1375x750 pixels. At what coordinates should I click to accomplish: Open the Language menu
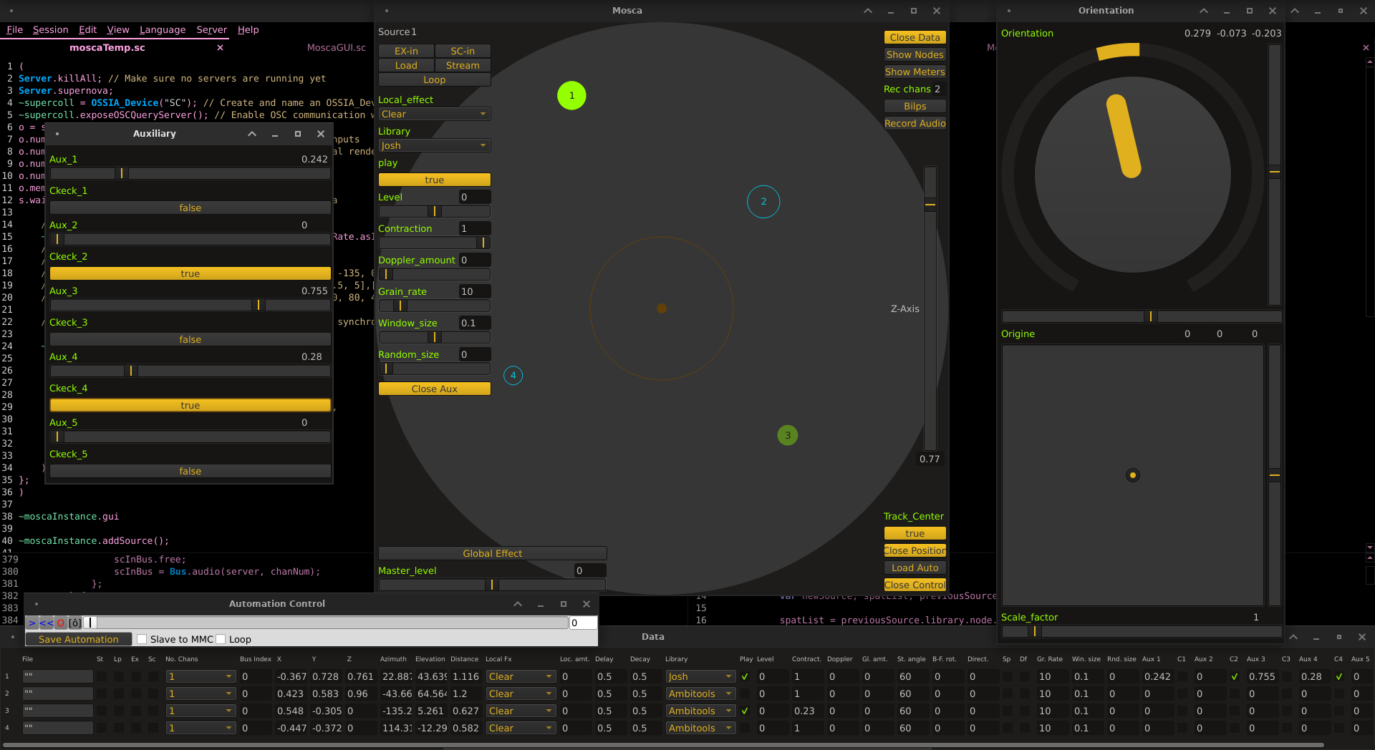163,30
